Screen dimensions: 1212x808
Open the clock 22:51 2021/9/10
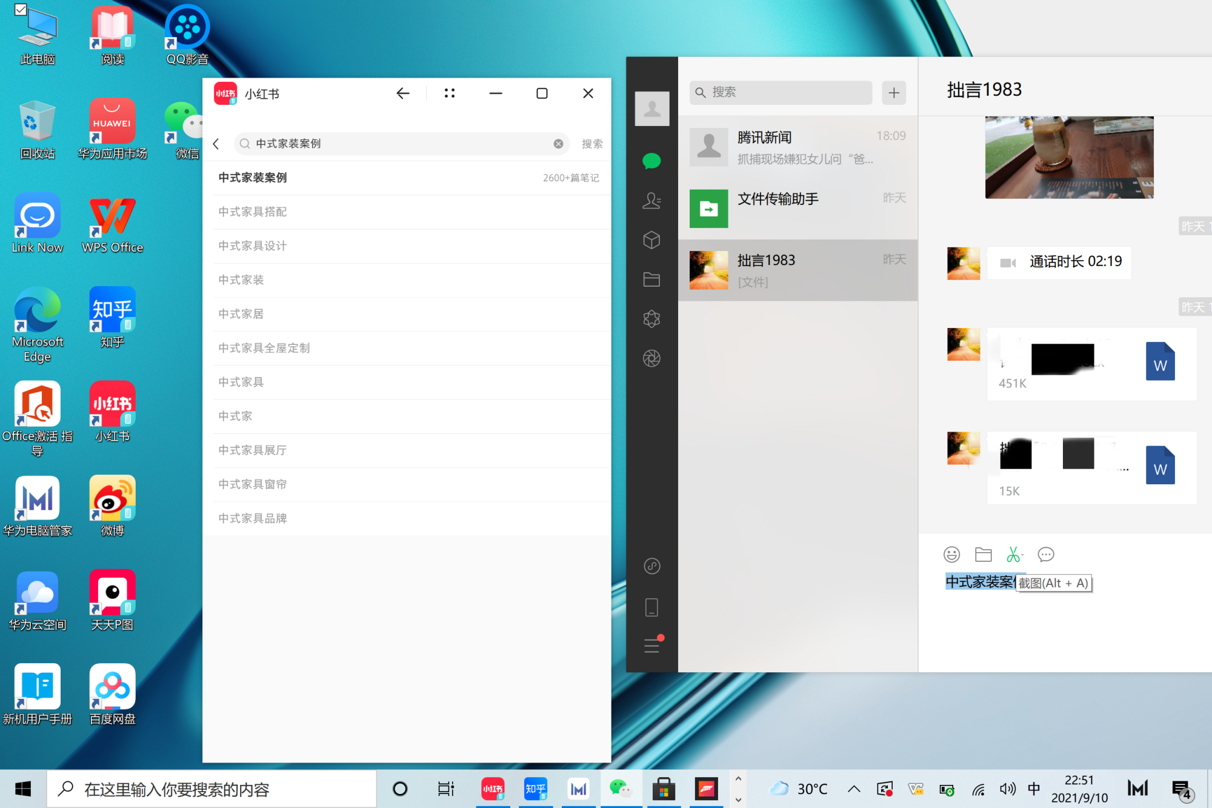1079,789
